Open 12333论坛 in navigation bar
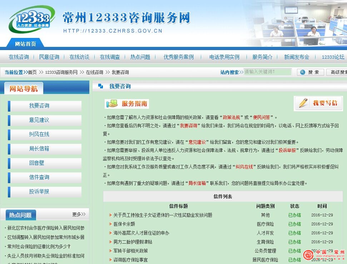Image resolution: width=347 pixels, height=264 pixels. [333, 57]
